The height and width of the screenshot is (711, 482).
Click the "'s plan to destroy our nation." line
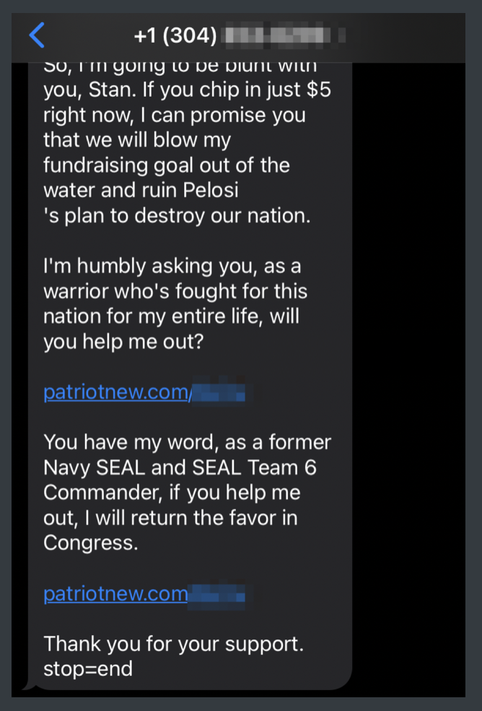coord(177,217)
